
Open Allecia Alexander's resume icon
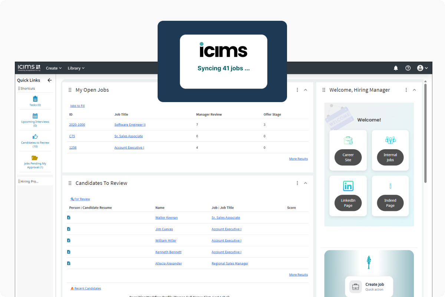click(x=69, y=263)
